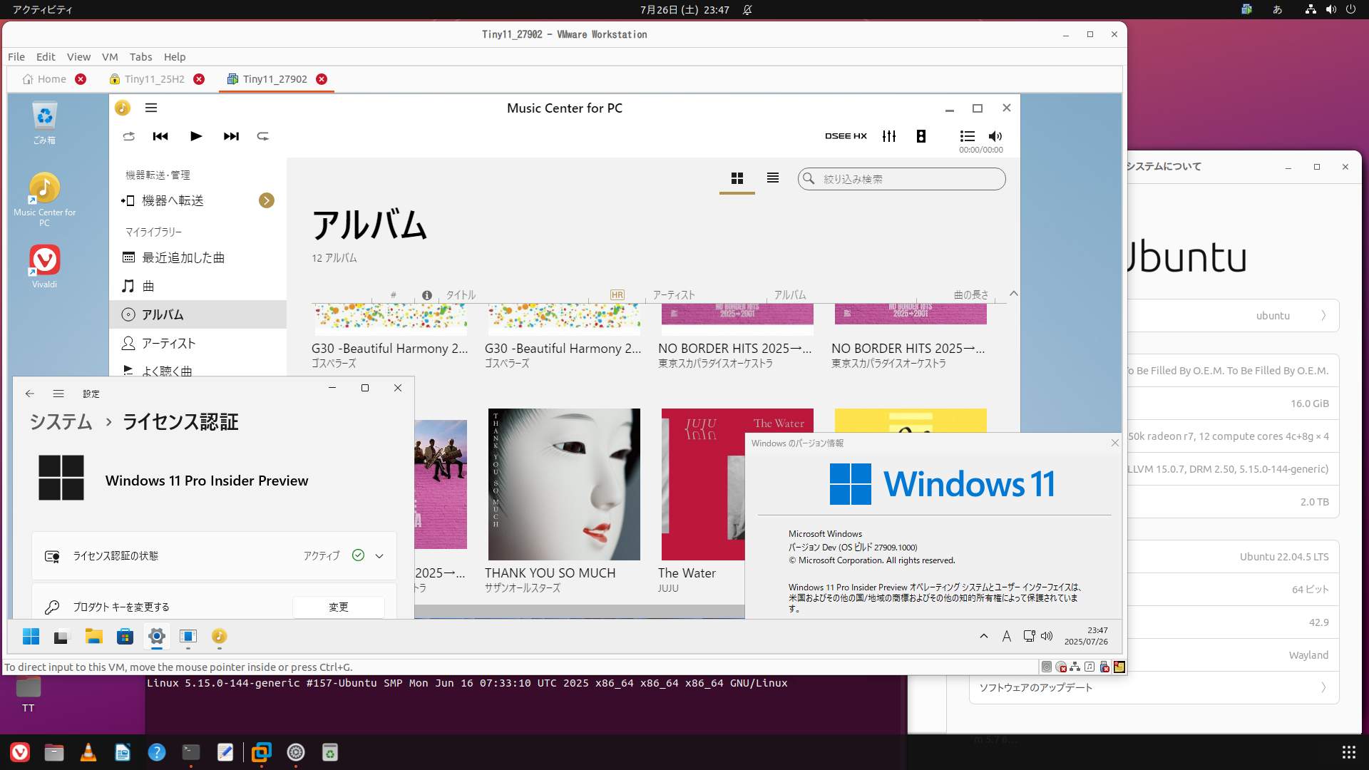
Task: Expand the ライセンス認証の状態 row
Action: [214, 555]
